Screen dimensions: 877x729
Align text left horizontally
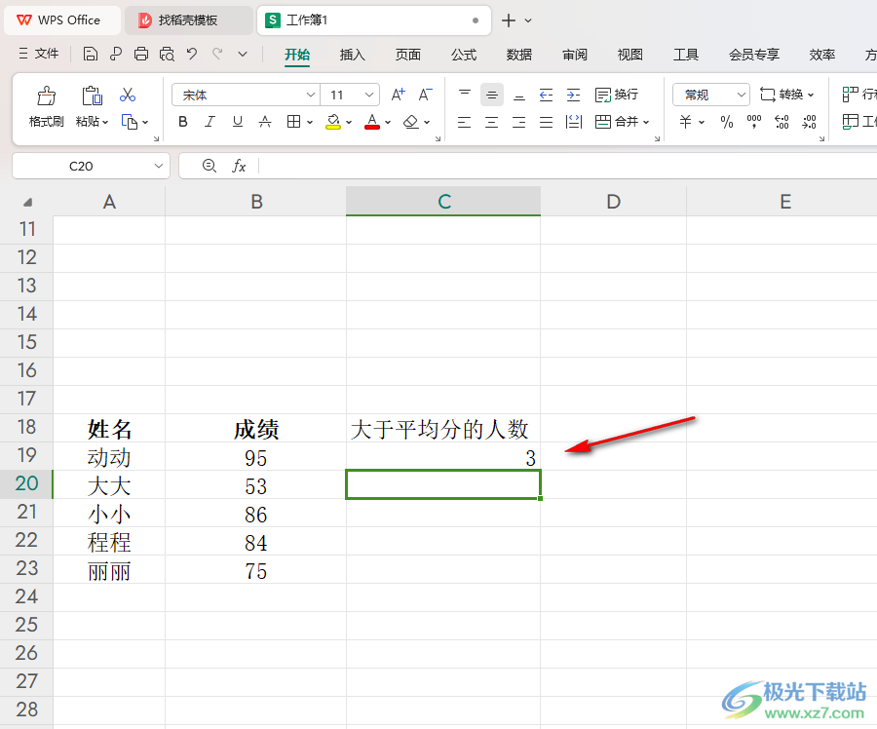tap(464, 122)
